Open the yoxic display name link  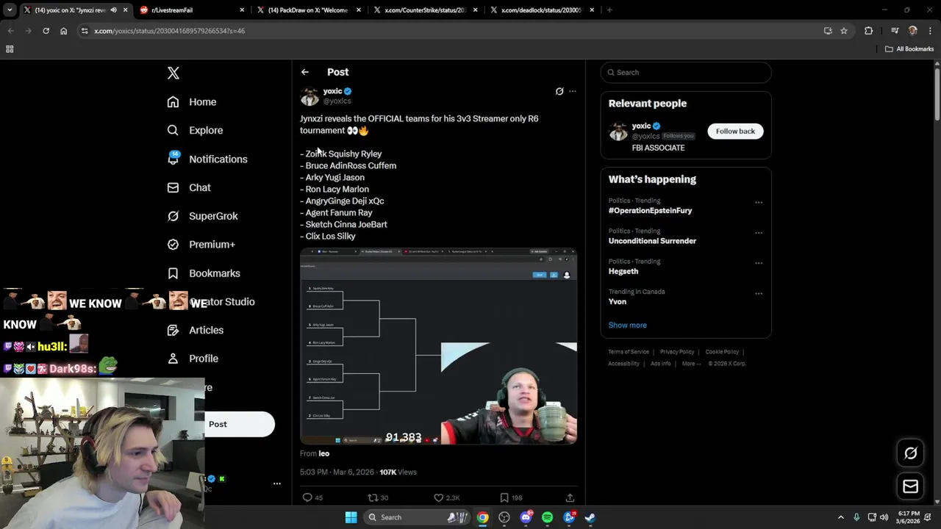[x=332, y=91]
